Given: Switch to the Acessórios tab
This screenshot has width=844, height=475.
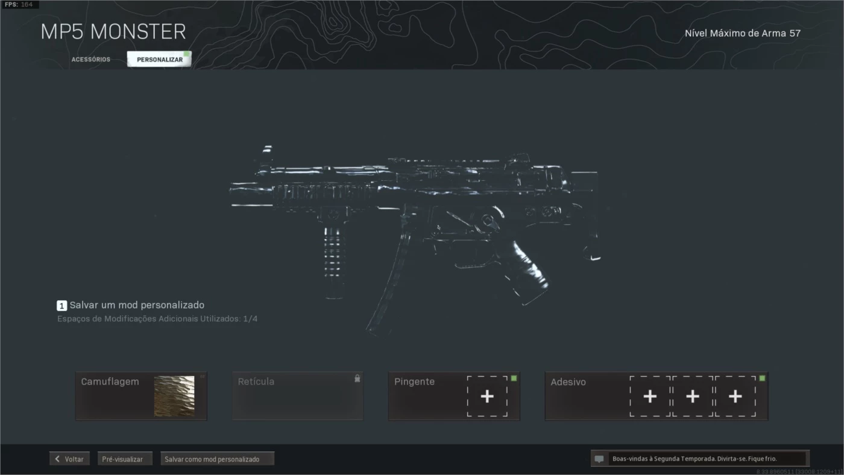Looking at the screenshot, I should (90, 60).
